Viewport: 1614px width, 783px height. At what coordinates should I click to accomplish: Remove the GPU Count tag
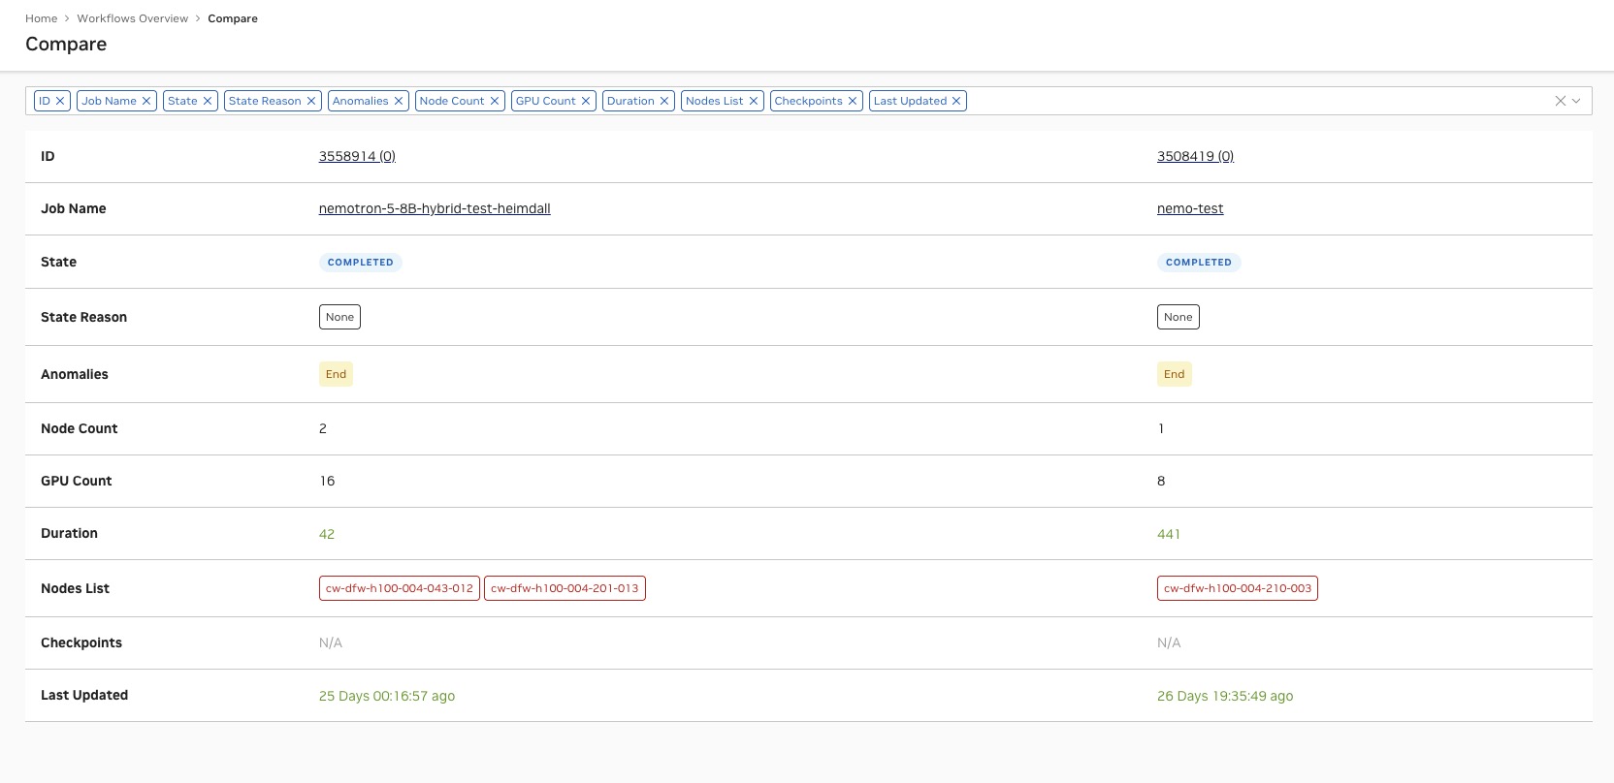point(586,101)
